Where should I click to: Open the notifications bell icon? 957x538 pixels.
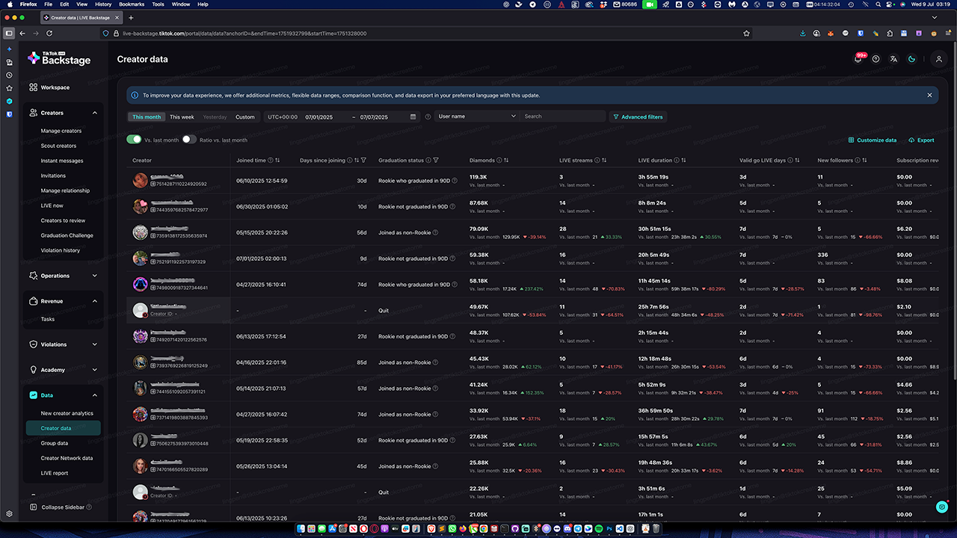pos(858,60)
